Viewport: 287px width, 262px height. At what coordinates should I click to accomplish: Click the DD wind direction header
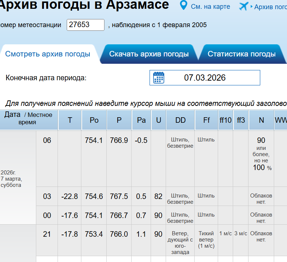tap(180, 120)
